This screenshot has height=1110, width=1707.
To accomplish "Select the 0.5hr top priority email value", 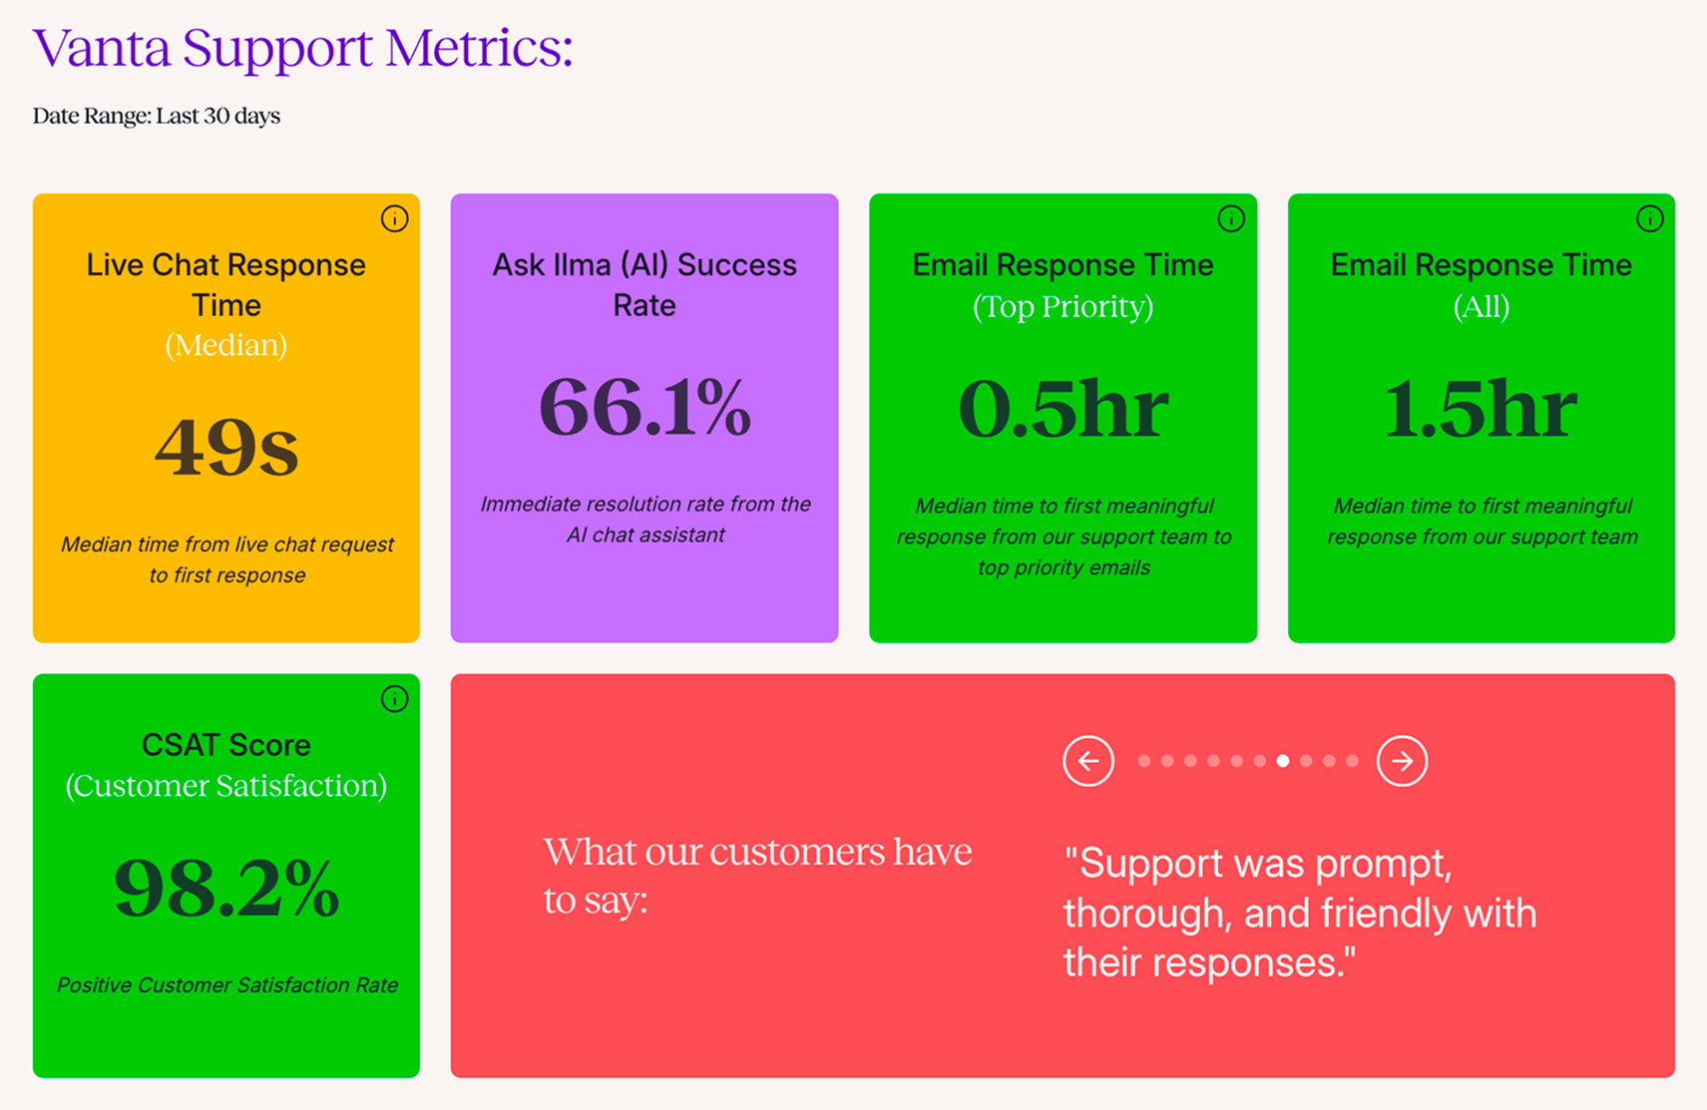I will click(1064, 408).
